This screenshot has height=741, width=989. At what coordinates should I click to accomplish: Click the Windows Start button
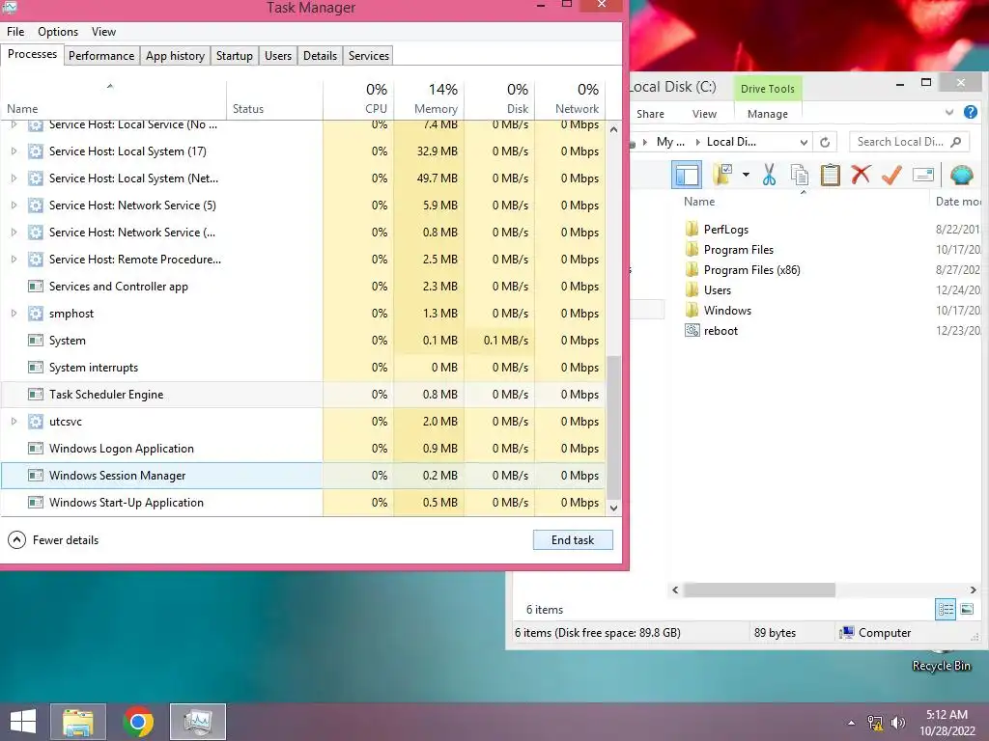pos(23,722)
